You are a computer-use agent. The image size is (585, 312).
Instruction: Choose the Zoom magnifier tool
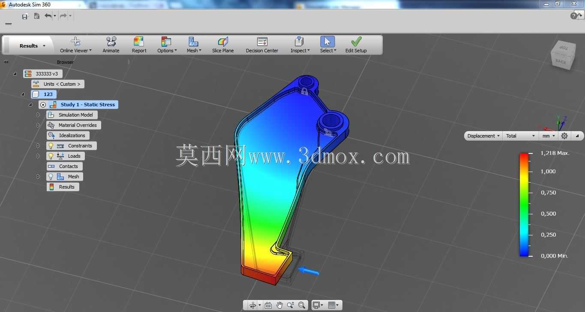pyautogui.click(x=291, y=305)
